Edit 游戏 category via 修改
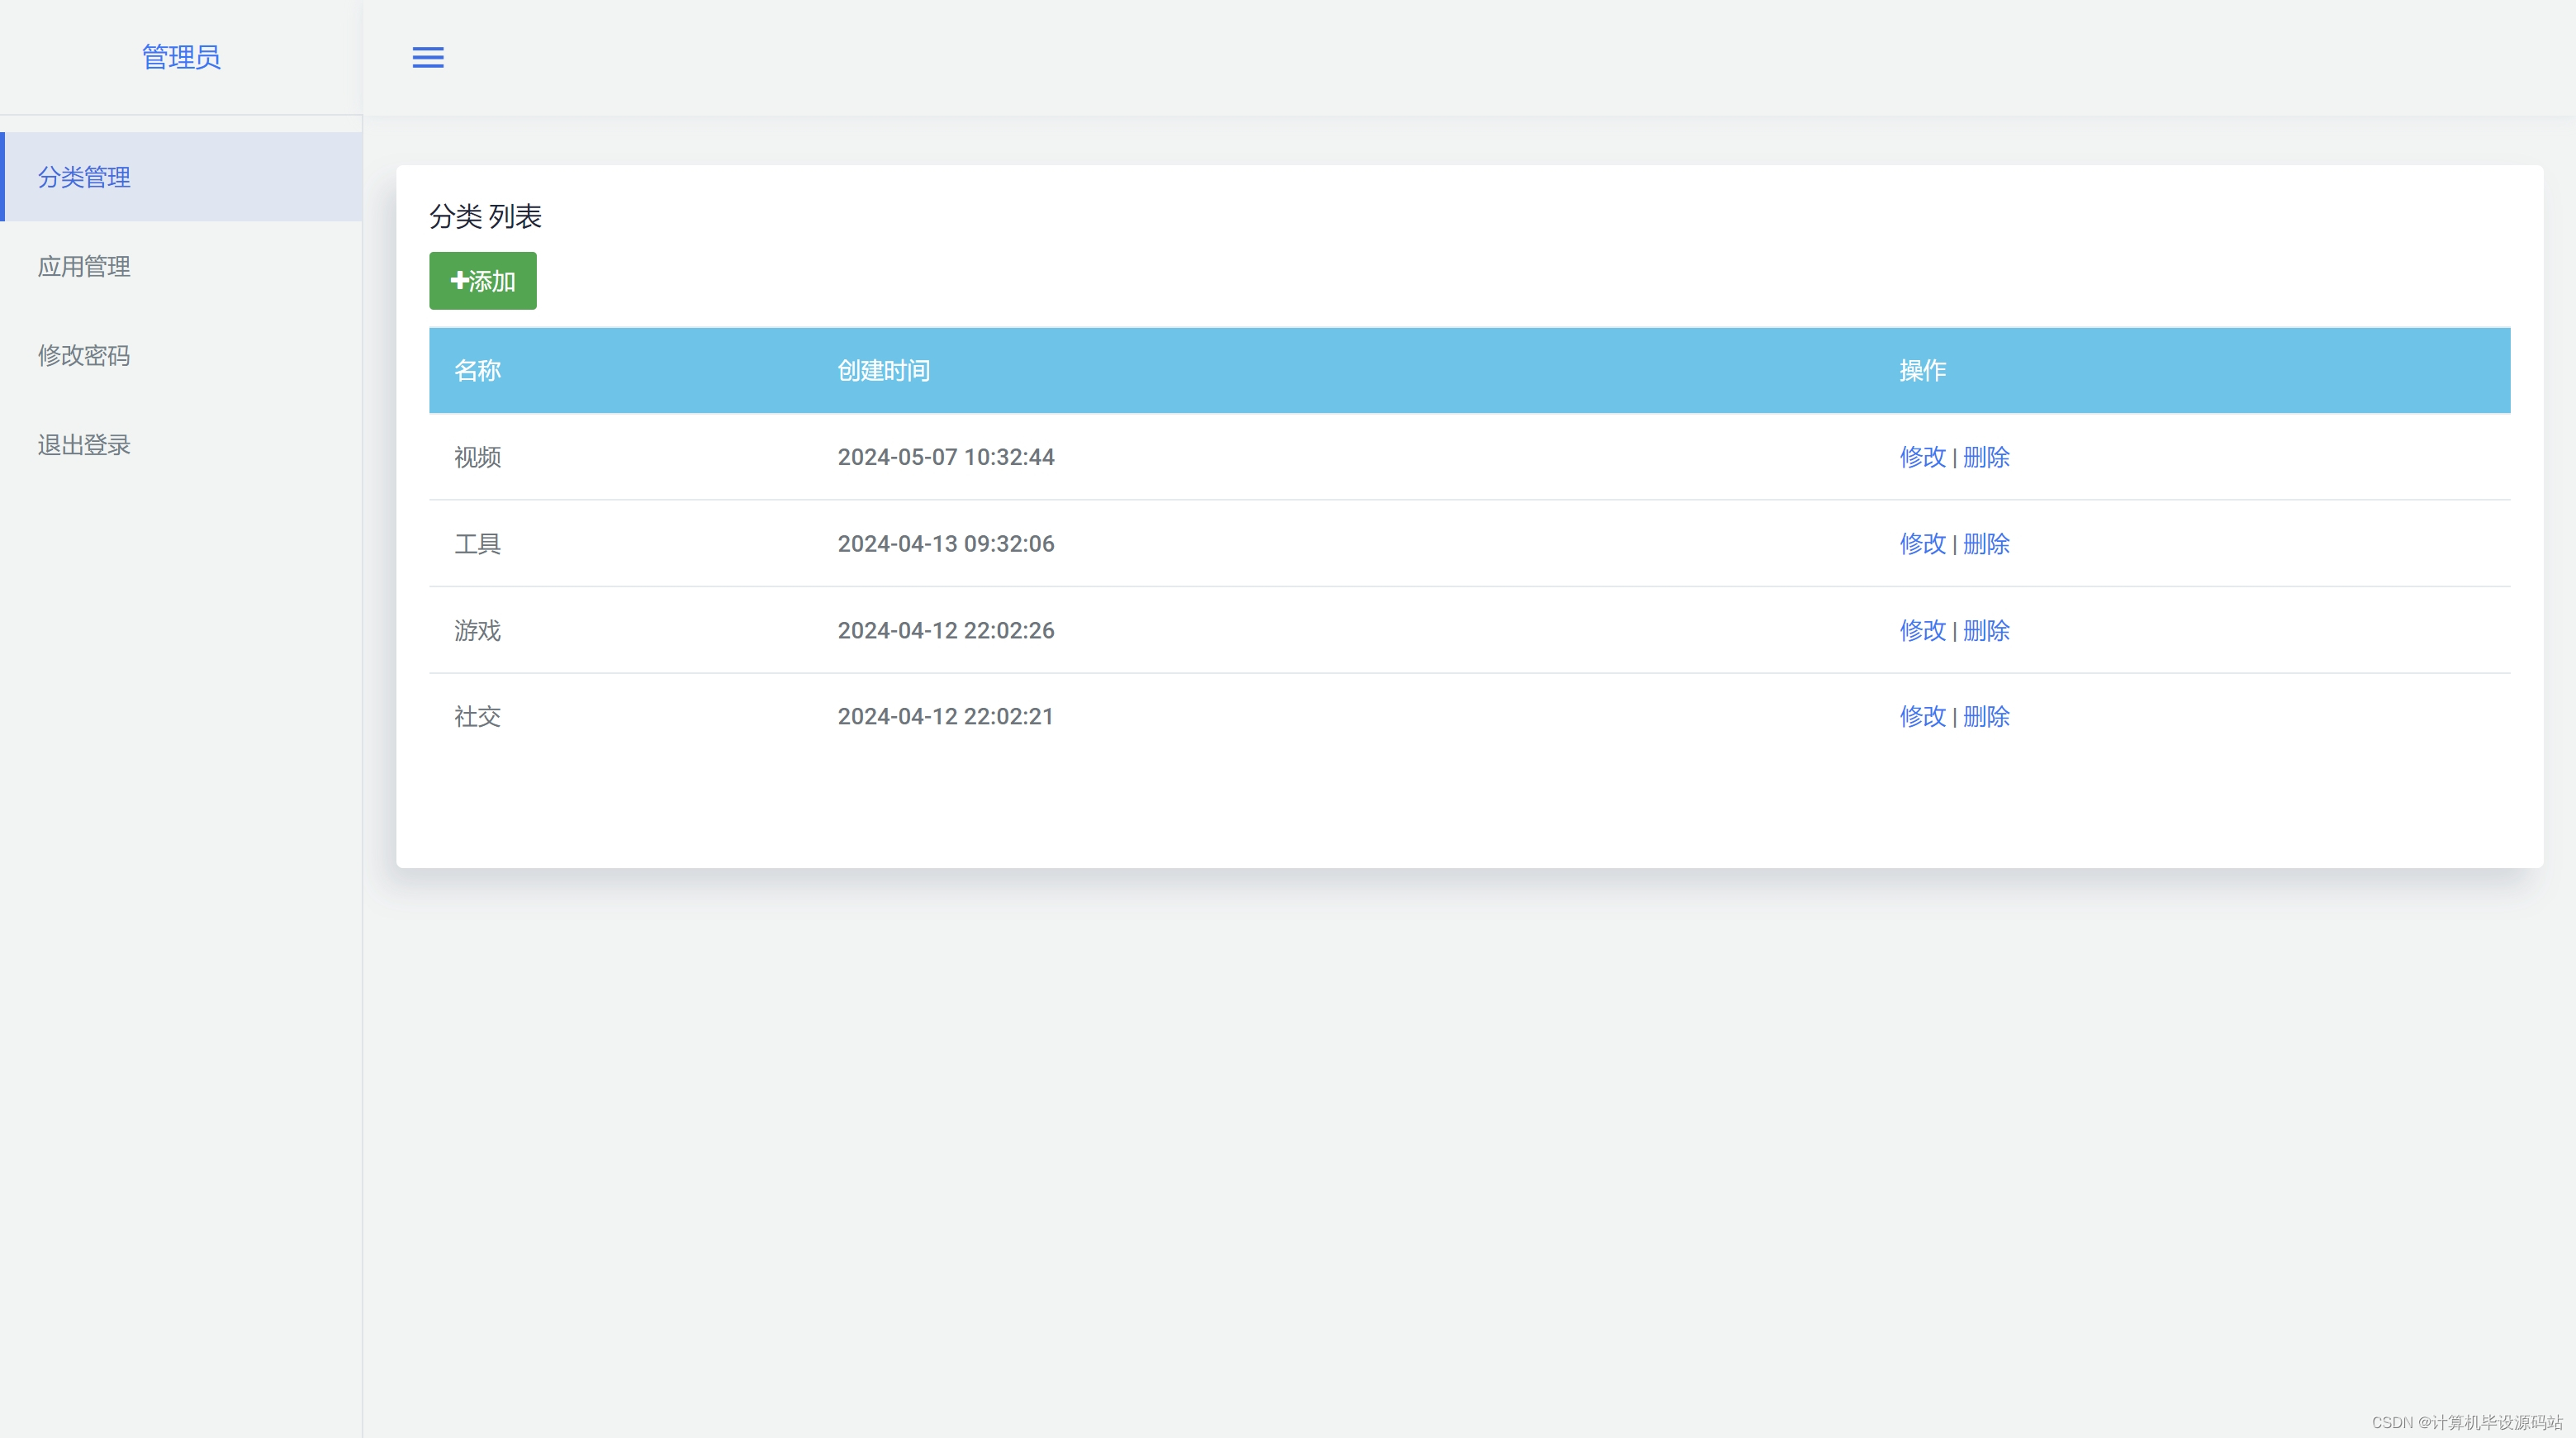Screen dimensions: 2576x1438 (x=1922, y=631)
